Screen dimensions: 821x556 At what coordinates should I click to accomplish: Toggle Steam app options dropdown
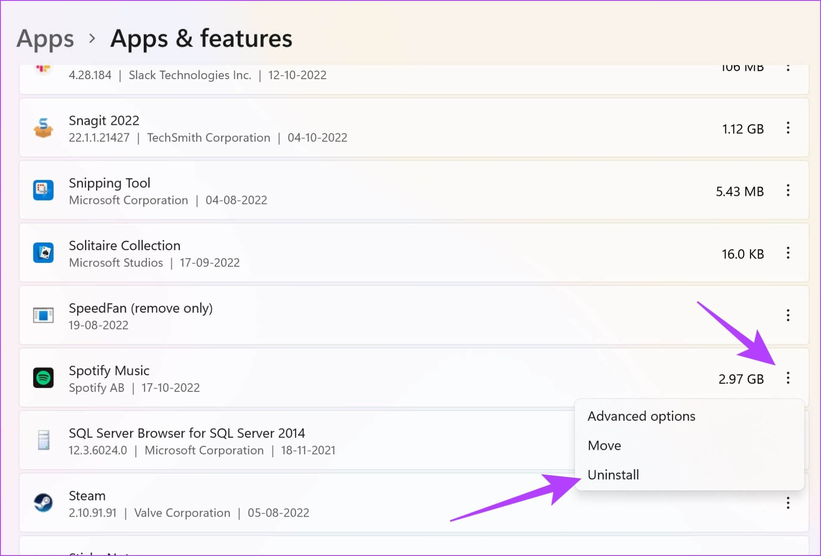[x=788, y=503]
